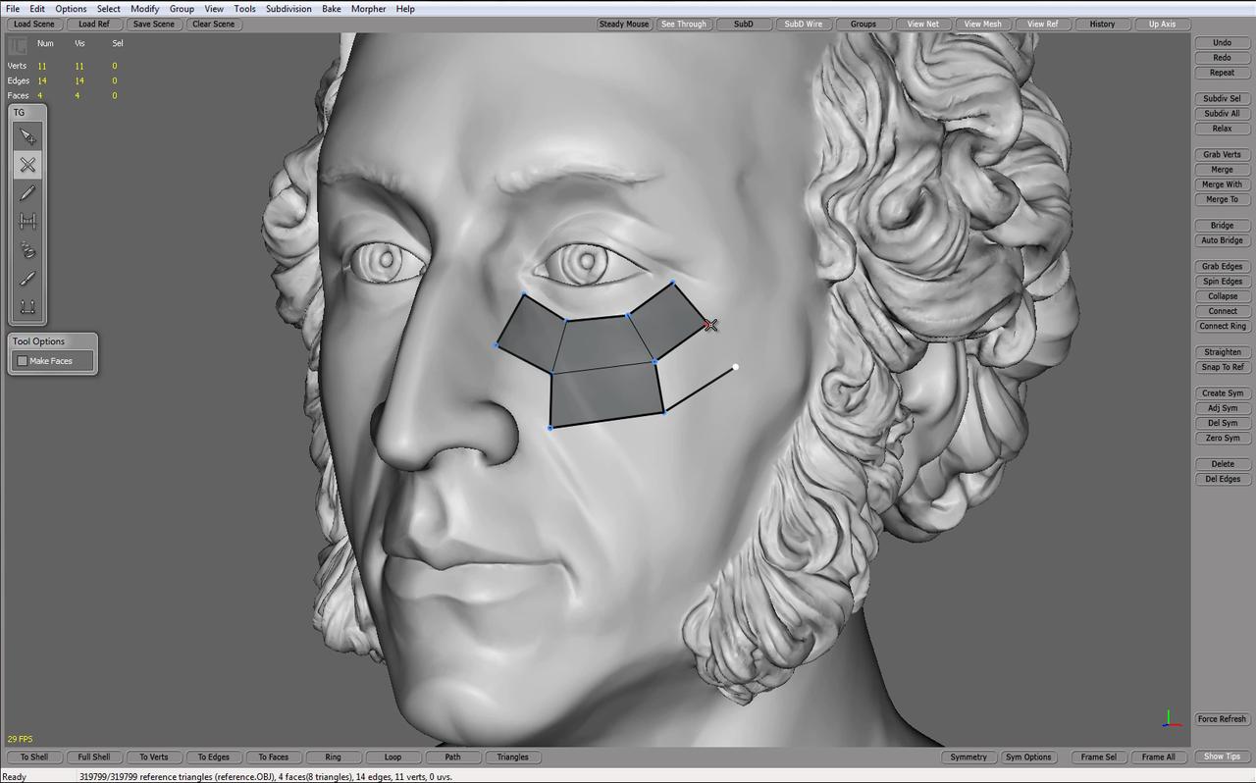Image resolution: width=1256 pixels, height=783 pixels.
Task: Click the Loop selection button
Action: click(x=393, y=757)
